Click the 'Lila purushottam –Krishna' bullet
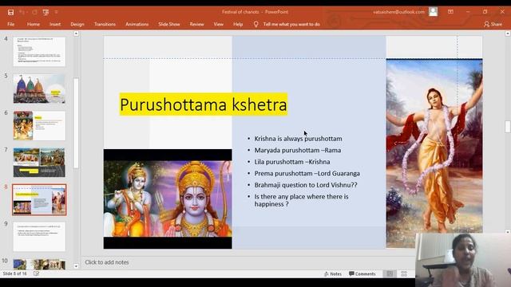Viewport: 511px width, 287px height. pyautogui.click(x=292, y=162)
